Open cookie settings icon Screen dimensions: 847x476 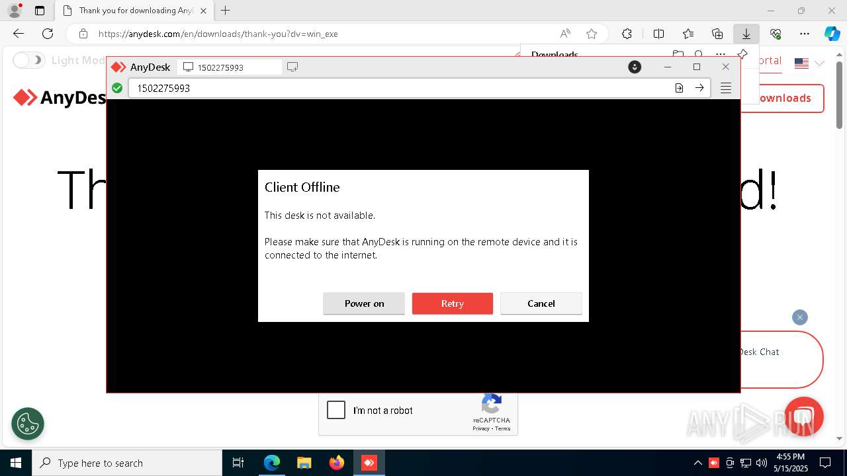coord(28,424)
